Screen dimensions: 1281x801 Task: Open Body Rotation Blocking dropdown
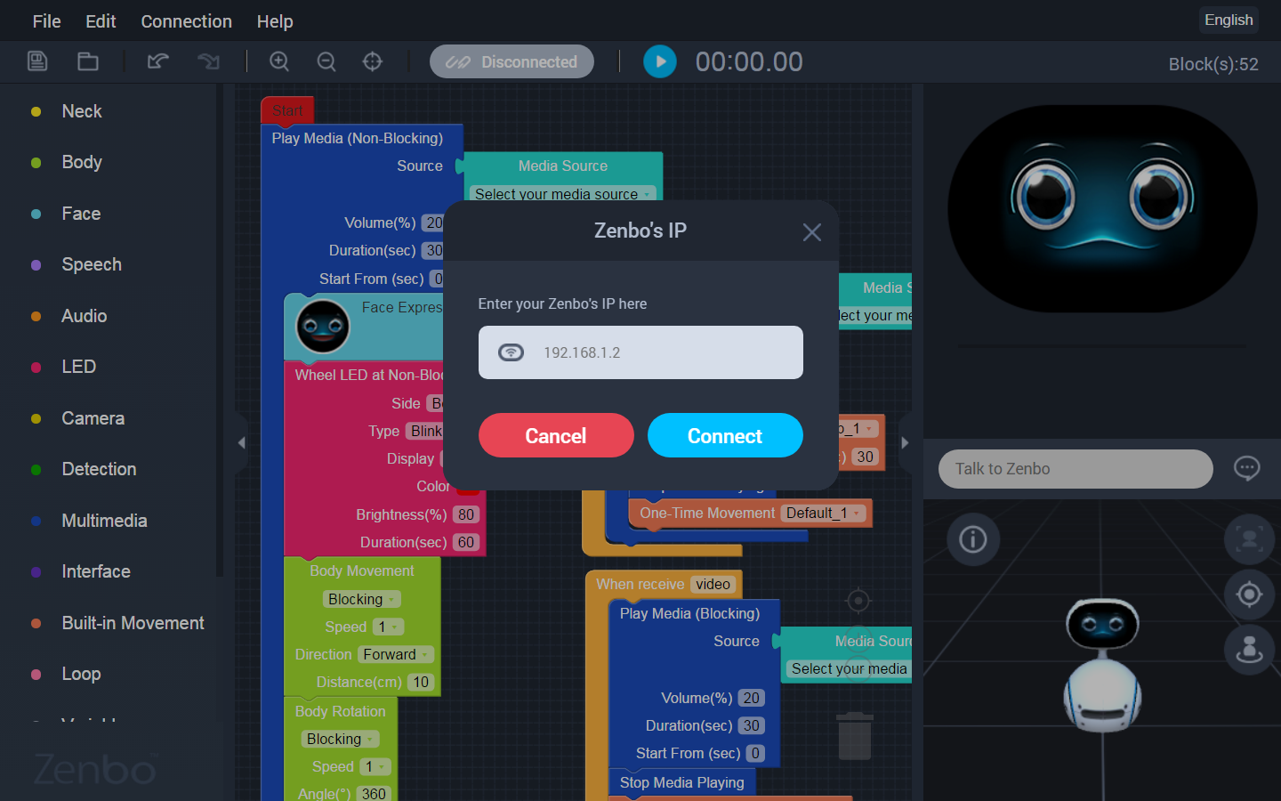[x=341, y=740]
